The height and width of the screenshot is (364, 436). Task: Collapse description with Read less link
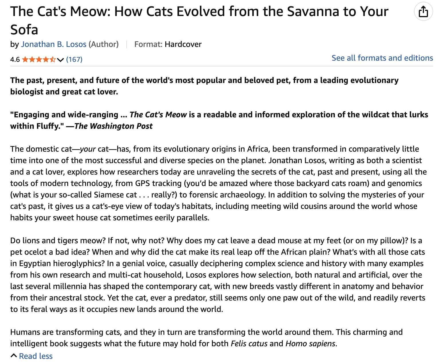pyautogui.click(x=36, y=356)
